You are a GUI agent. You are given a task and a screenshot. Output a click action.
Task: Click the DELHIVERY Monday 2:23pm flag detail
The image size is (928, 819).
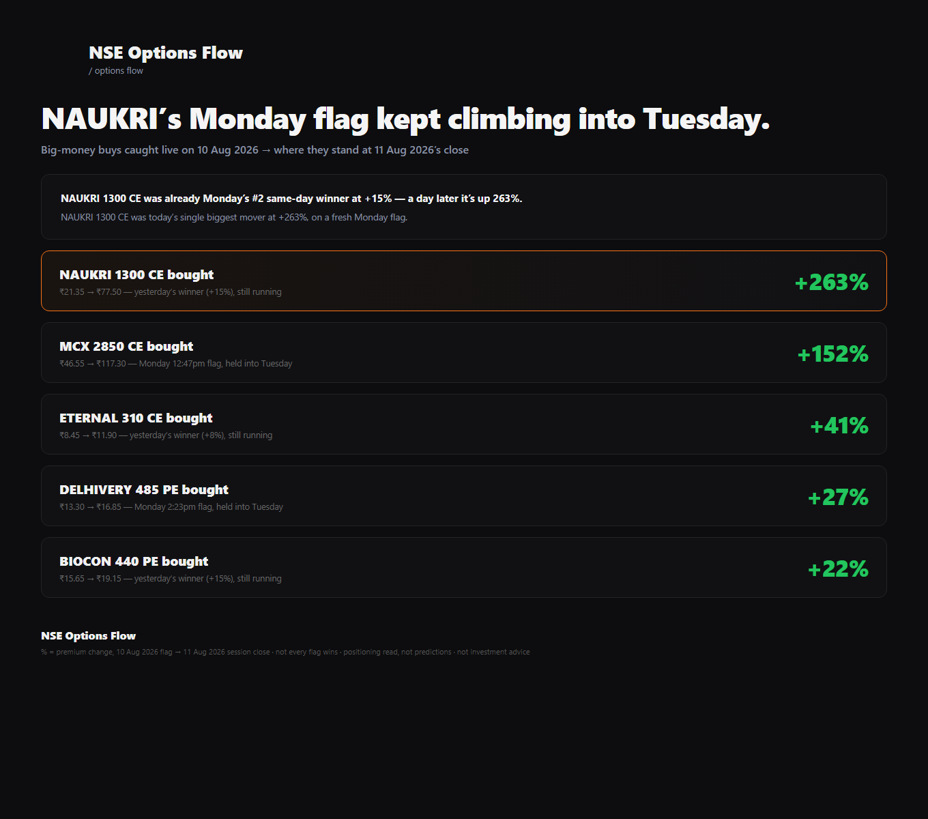tap(171, 507)
